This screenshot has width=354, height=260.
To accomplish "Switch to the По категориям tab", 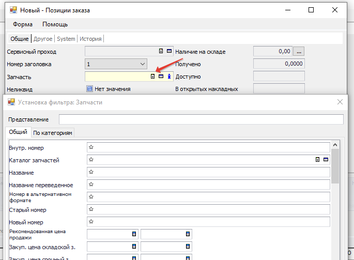I will 53,133.
